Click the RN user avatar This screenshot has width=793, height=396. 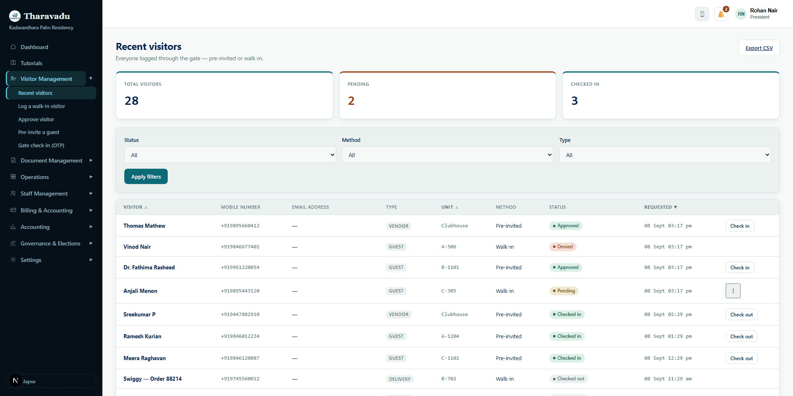click(741, 14)
